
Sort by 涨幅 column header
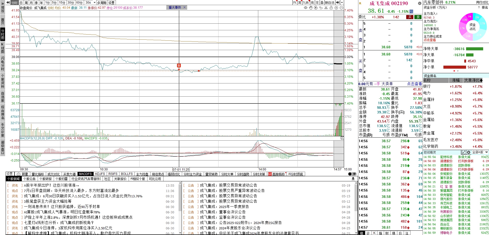pyautogui.click(x=456, y=80)
